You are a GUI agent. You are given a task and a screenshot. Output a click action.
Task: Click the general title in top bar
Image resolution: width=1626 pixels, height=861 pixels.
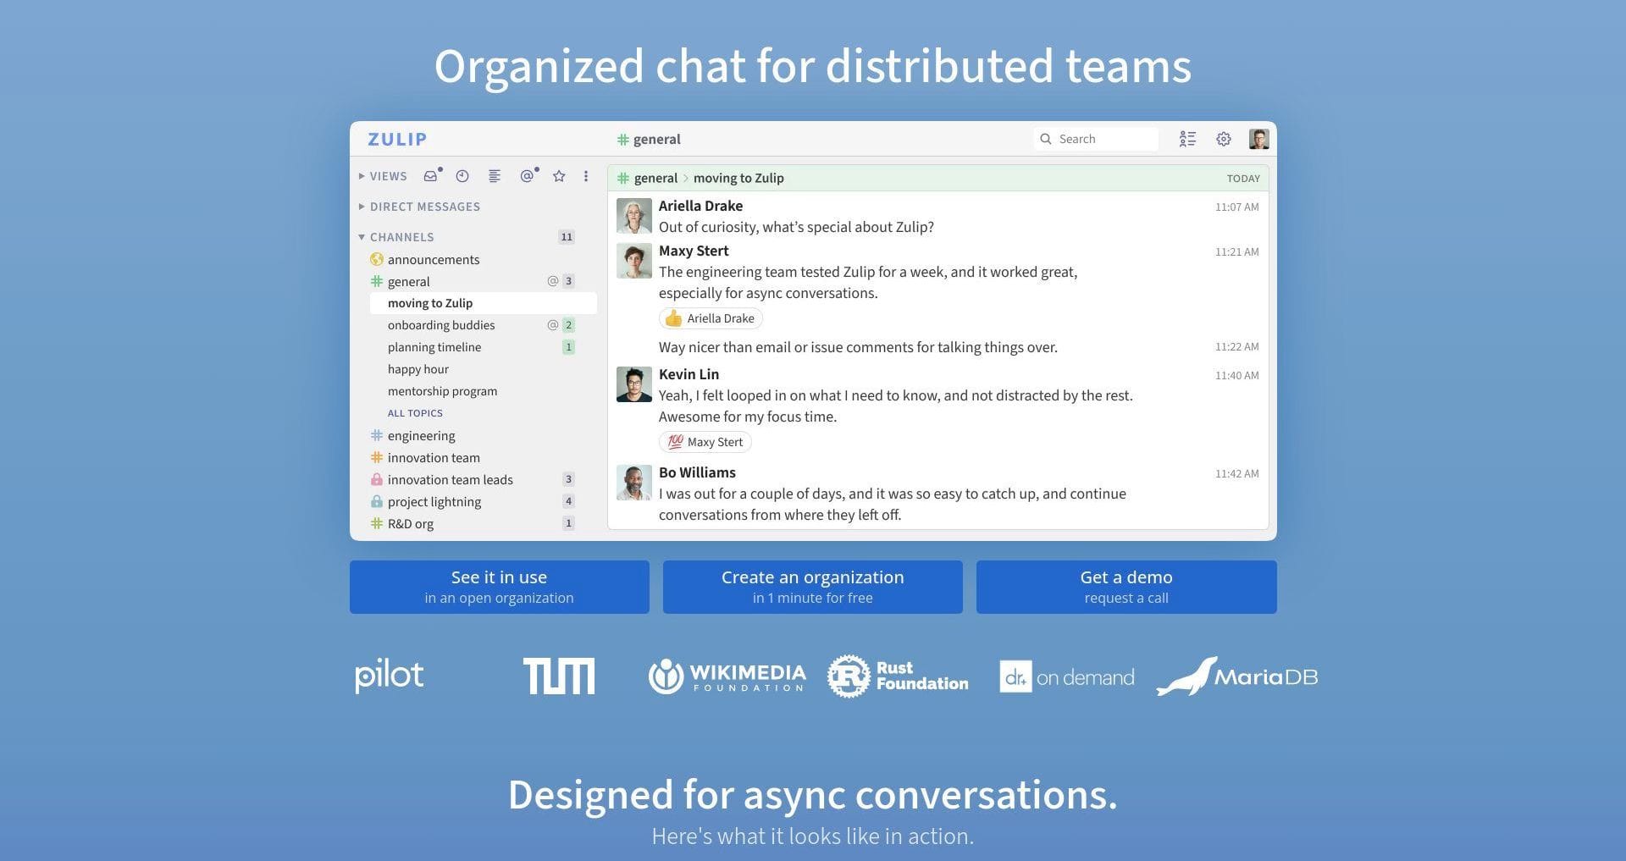click(x=656, y=139)
